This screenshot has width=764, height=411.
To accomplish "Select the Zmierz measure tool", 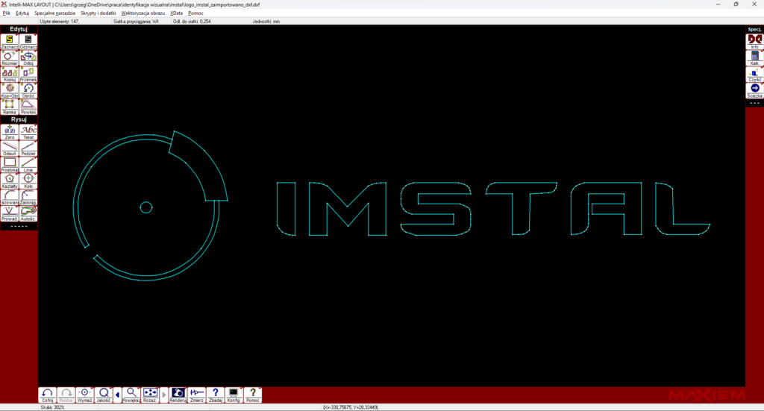I will (x=197, y=395).
